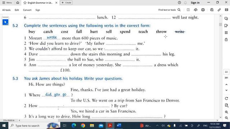Click the taskbar search box
Viewport: 230px width, 129px height.
[x=34, y=125]
